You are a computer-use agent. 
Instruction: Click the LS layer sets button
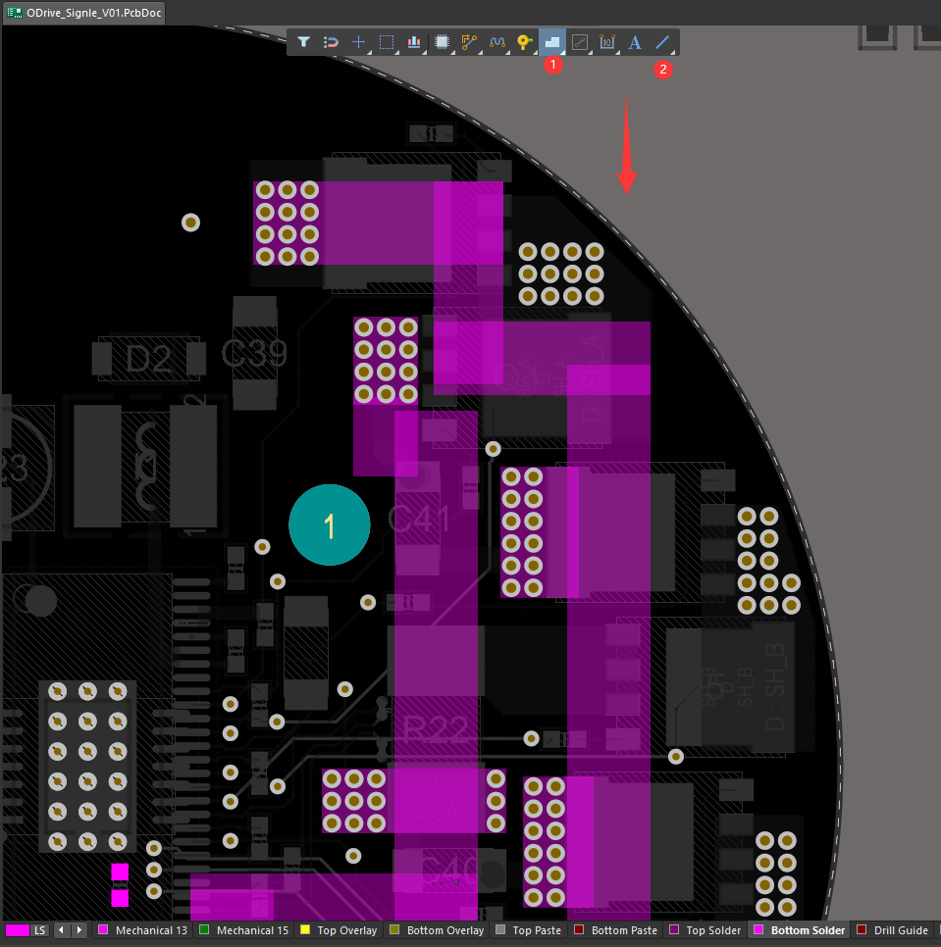pos(40,930)
